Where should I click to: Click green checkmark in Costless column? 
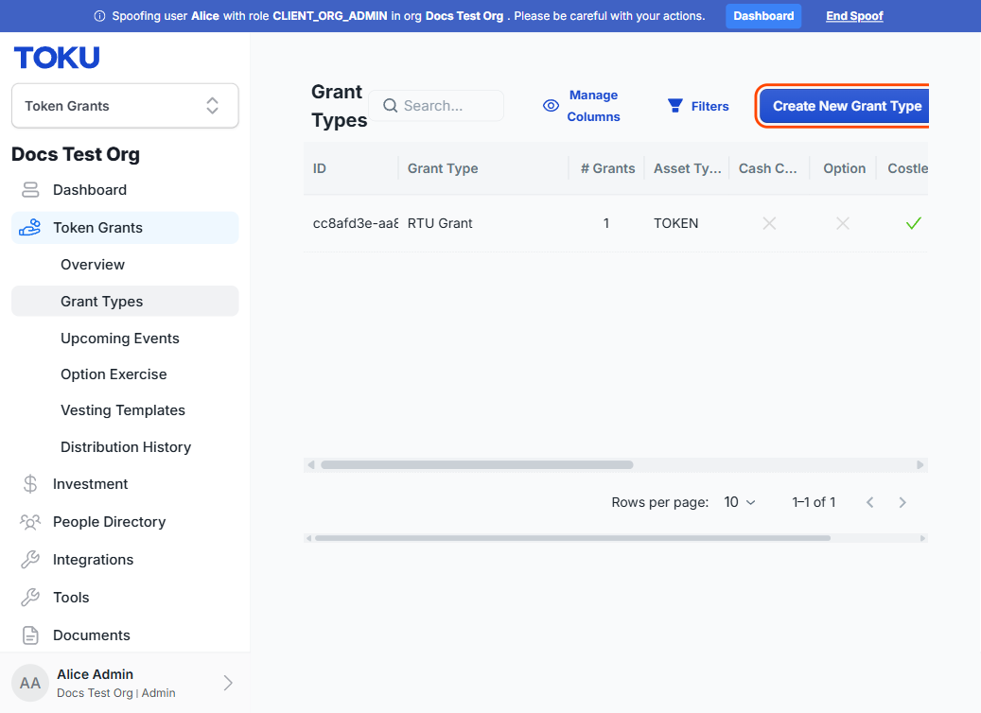point(914,223)
